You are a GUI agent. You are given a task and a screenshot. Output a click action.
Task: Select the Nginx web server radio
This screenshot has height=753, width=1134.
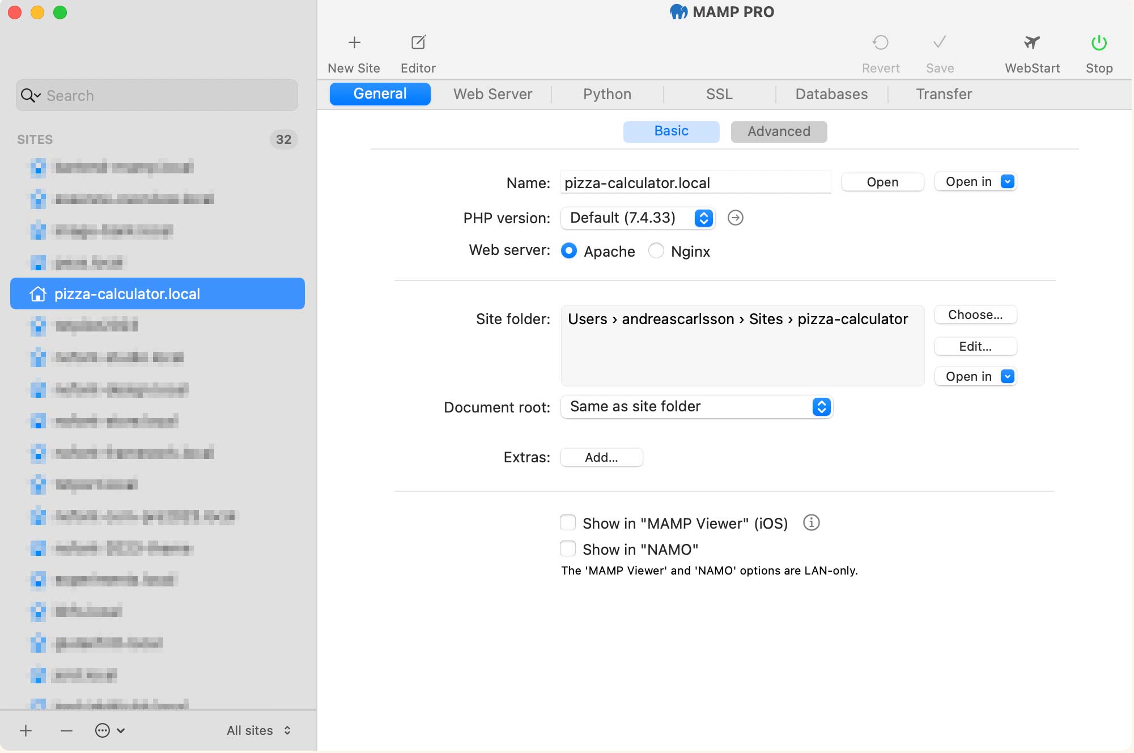coord(656,250)
